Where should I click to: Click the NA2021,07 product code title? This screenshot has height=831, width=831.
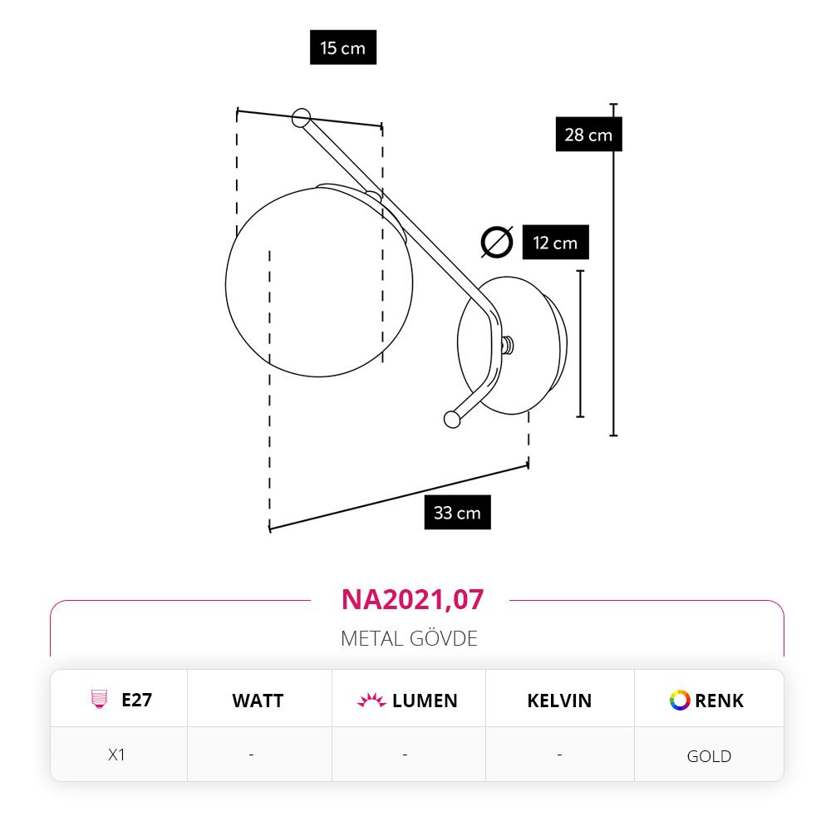tap(412, 599)
